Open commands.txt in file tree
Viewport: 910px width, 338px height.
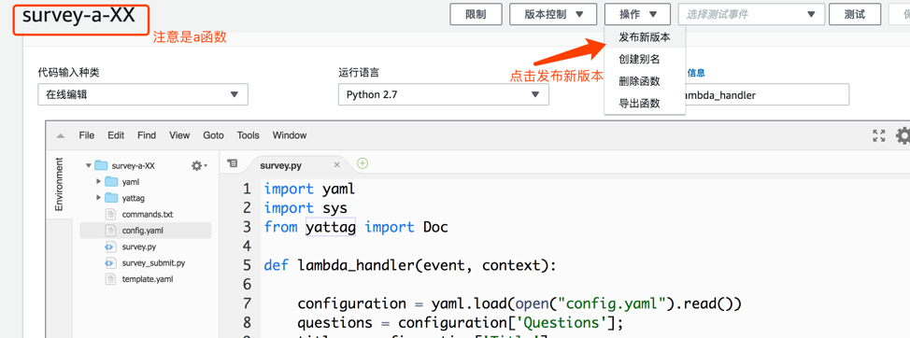148,214
